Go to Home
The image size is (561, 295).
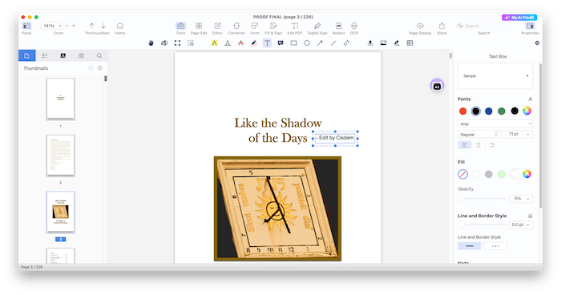[x=120, y=28]
